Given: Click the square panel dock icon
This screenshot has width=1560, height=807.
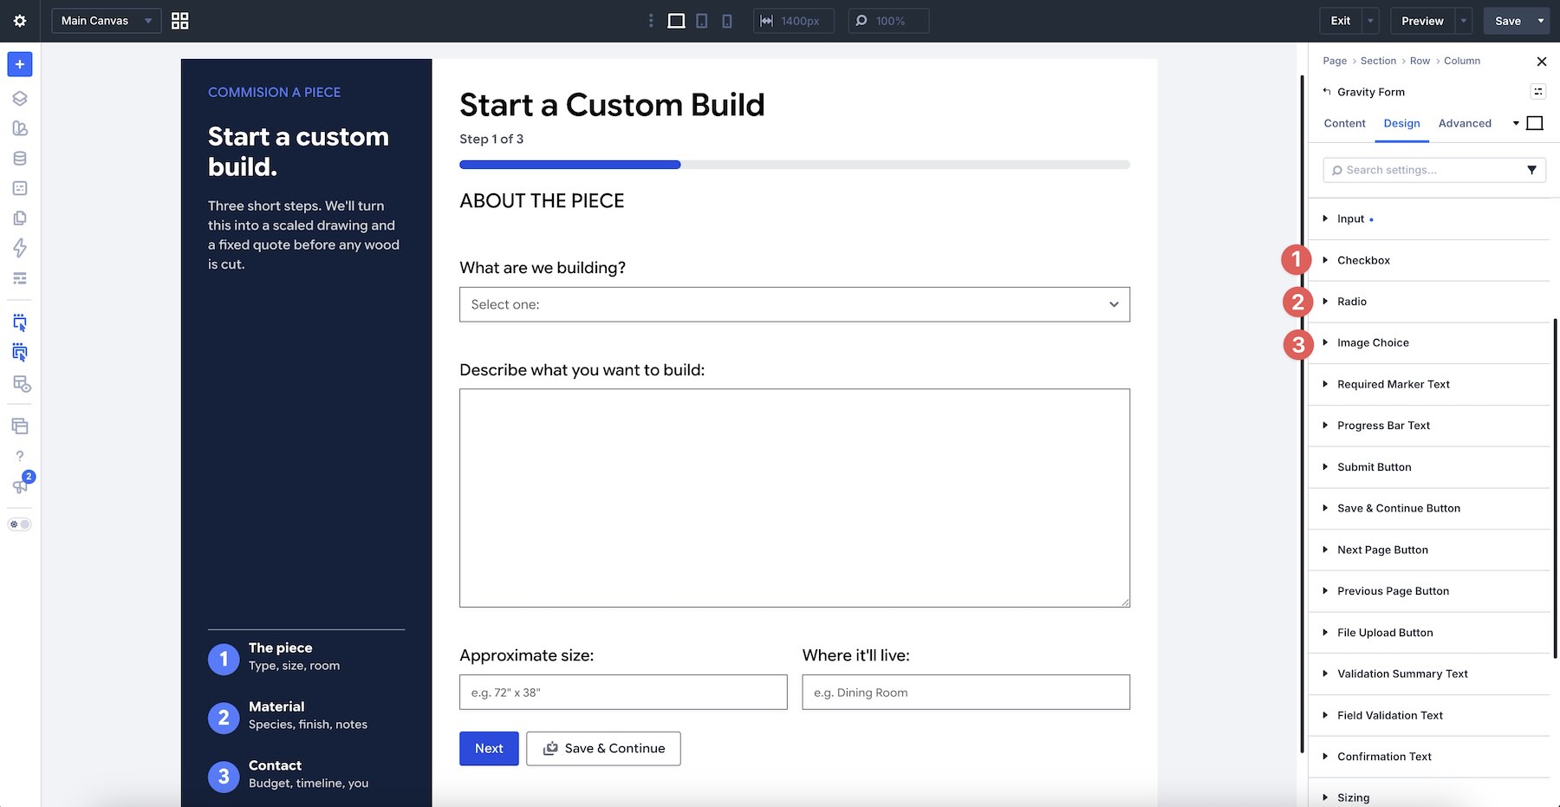Looking at the screenshot, I should click(1535, 123).
